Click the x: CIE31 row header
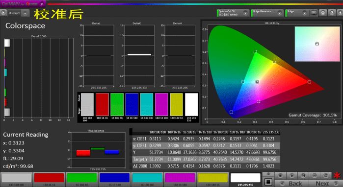343x187 pixels. pos(140,139)
